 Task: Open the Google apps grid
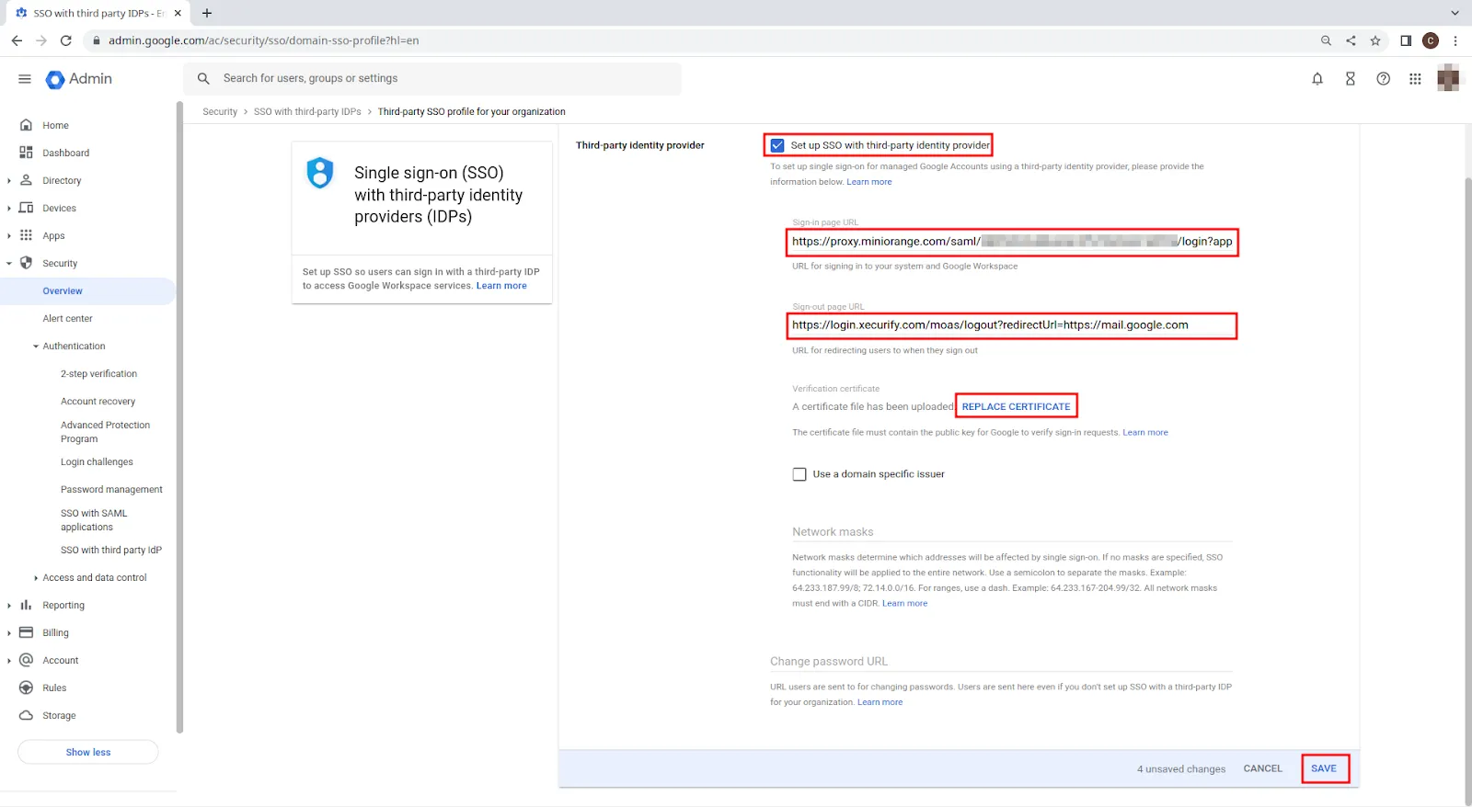(x=1415, y=79)
